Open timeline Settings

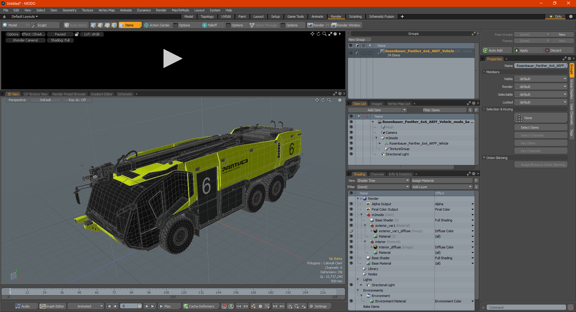pos(320,306)
